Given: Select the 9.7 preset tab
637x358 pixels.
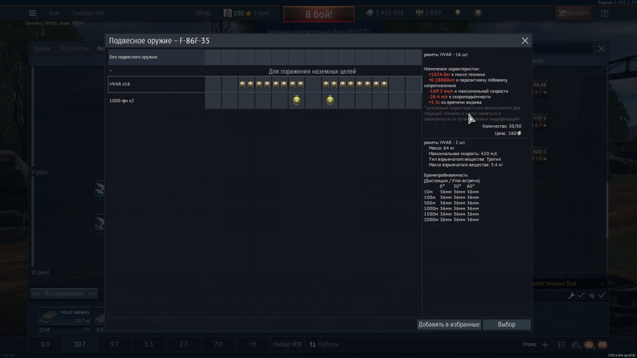Looking at the screenshot, I should click(x=114, y=344).
